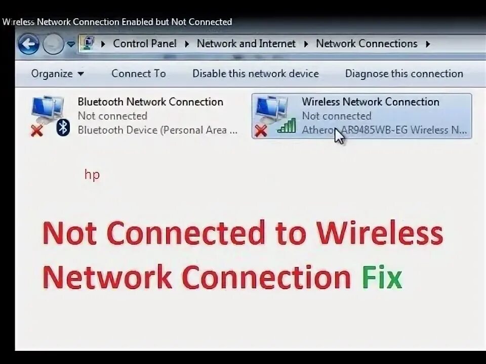Click the Network Connections location icon in address bar
Viewport: 486px width, 364px height.
click(89, 43)
